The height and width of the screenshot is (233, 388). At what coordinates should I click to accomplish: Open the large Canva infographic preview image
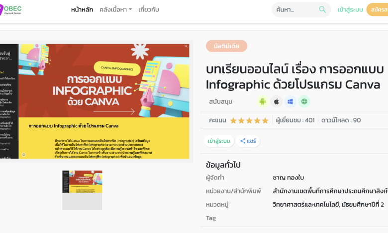[x=95, y=101]
